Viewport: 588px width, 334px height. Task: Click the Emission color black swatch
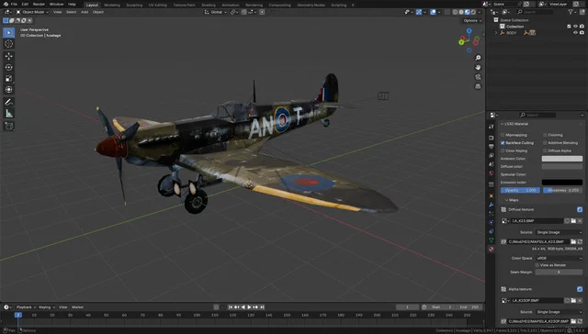pos(561,183)
